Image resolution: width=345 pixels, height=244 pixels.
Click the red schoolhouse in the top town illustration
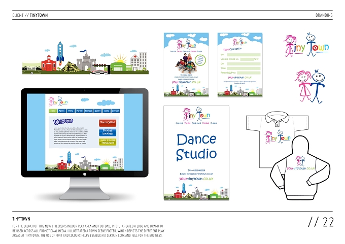(49, 63)
